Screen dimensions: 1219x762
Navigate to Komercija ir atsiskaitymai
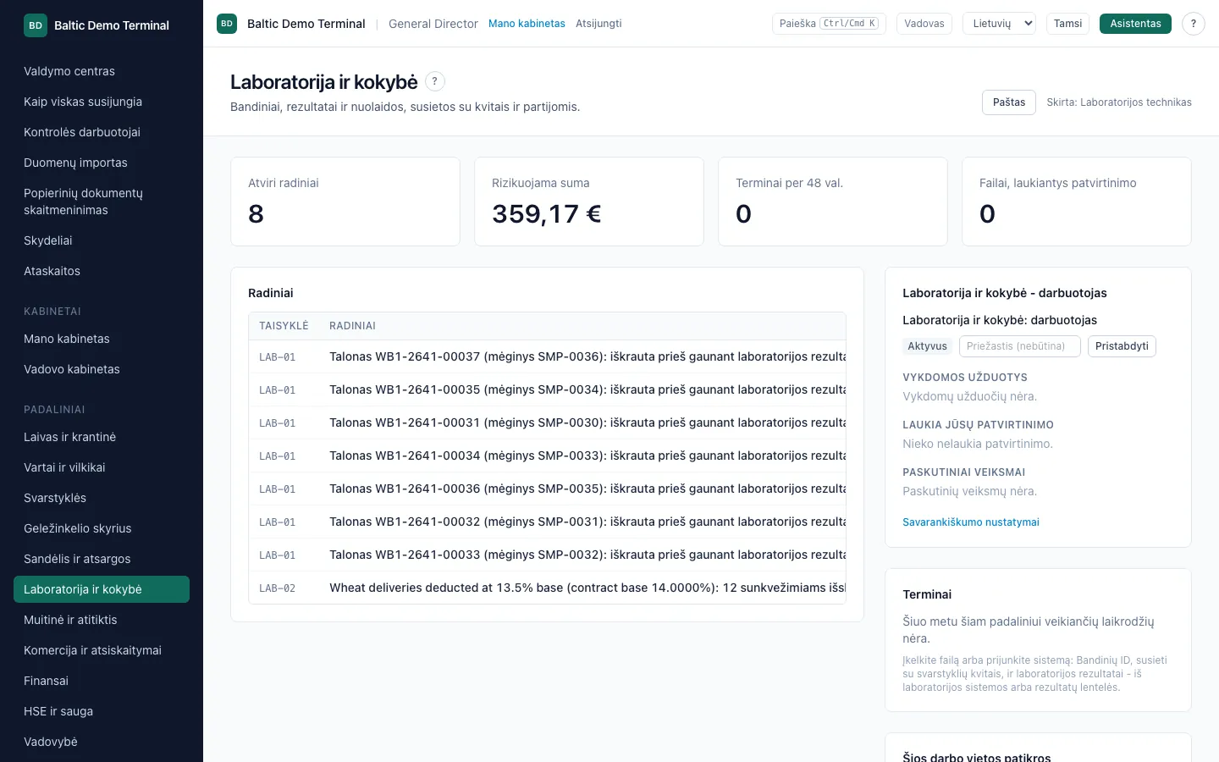[x=102, y=650]
